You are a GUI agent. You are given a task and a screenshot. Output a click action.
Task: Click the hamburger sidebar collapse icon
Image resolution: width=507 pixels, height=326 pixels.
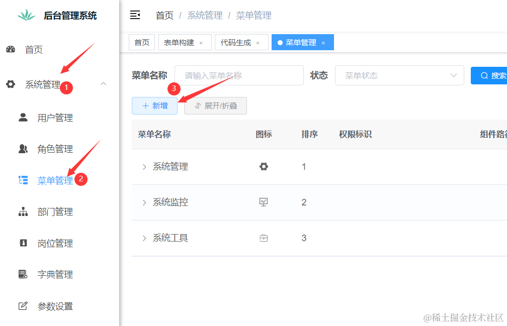(x=135, y=15)
